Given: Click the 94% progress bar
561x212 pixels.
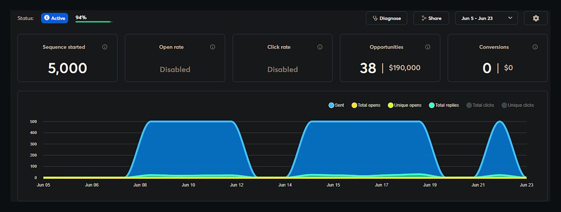Looking at the screenshot, I should click(94, 21).
